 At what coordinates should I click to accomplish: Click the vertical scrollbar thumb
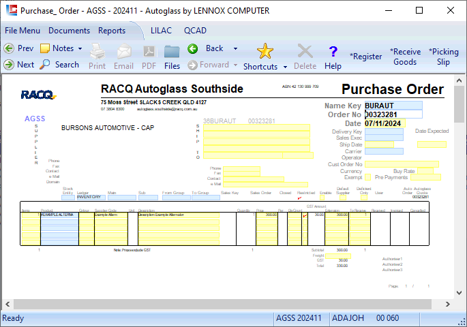click(459, 104)
